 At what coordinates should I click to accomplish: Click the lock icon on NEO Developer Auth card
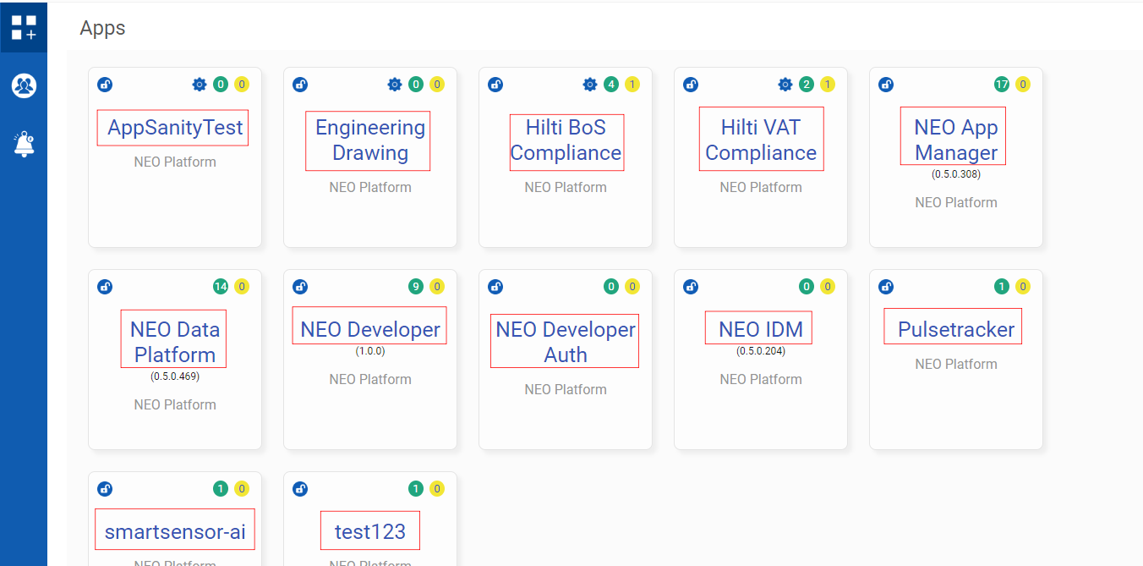[495, 287]
